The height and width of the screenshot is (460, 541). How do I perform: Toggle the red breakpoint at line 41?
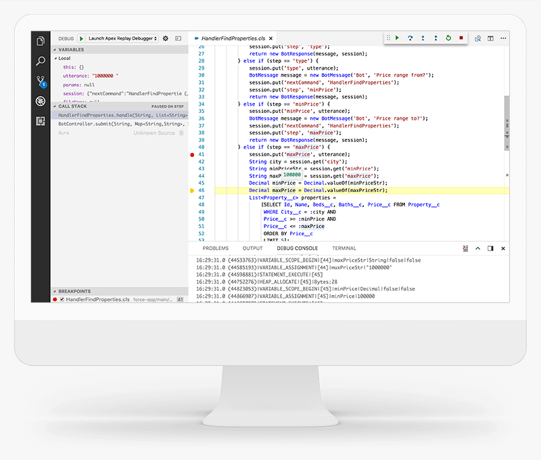[x=192, y=155]
